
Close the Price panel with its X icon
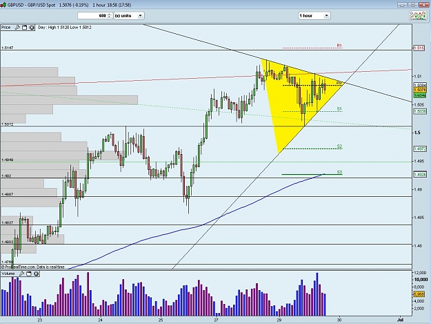pos(32,27)
